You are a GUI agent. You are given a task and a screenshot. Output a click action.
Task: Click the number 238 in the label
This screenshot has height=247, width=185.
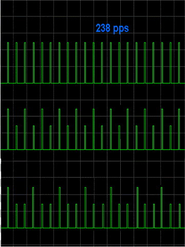click(x=103, y=28)
